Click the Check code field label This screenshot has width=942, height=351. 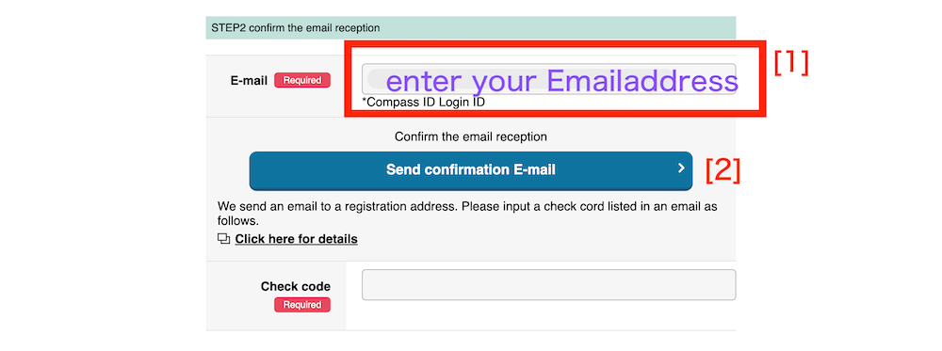click(296, 286)
